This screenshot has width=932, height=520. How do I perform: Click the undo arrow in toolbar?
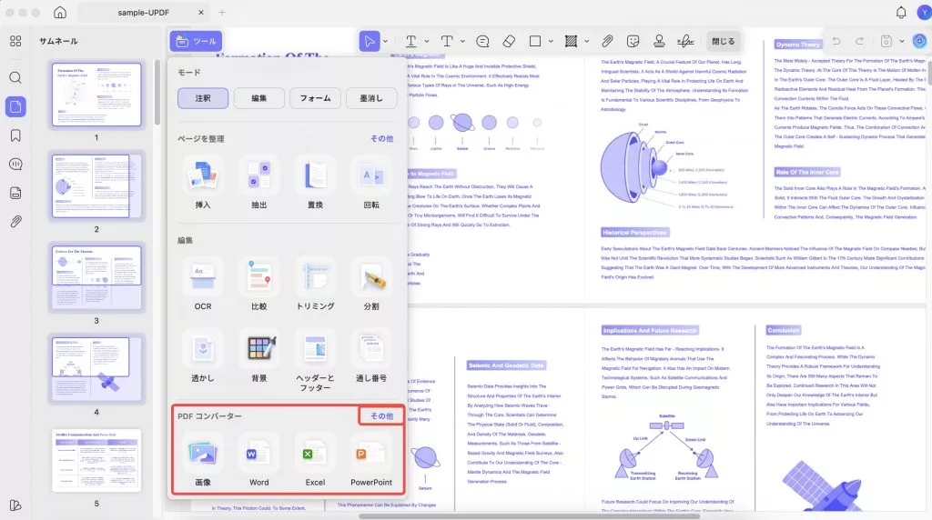836,41
